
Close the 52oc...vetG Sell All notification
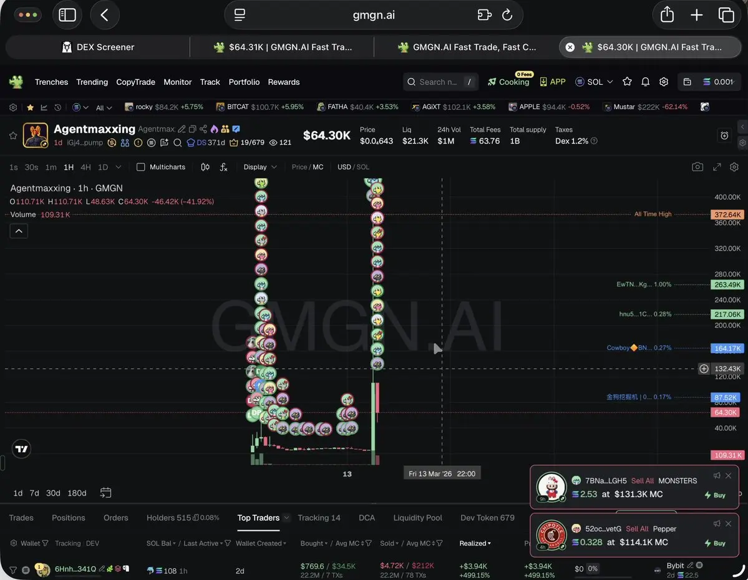[729, 524]
